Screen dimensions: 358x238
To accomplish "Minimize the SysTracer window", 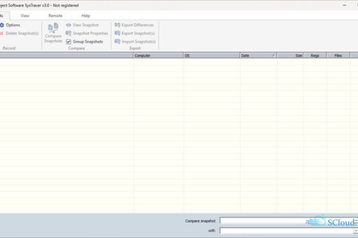I will (x=344, y=5).
